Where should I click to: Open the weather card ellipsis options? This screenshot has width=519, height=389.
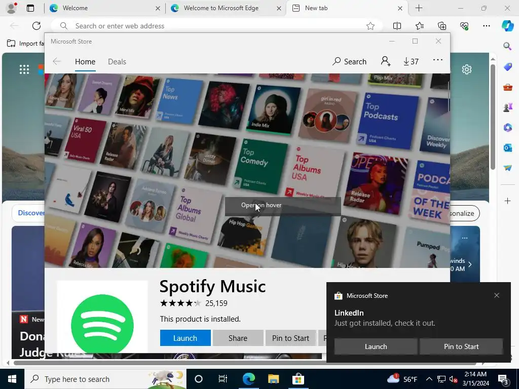pos(464,238)
